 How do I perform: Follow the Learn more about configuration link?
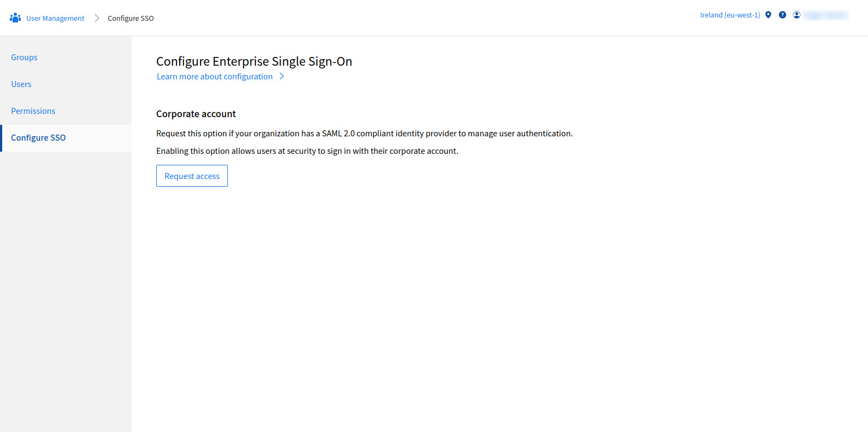[x=214, y=77]
